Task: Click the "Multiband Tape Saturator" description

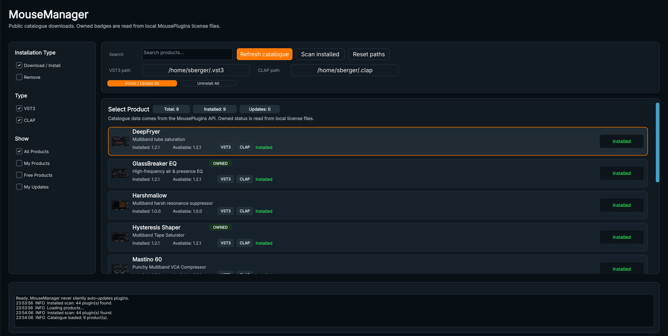Action: [x=159, y=235]
